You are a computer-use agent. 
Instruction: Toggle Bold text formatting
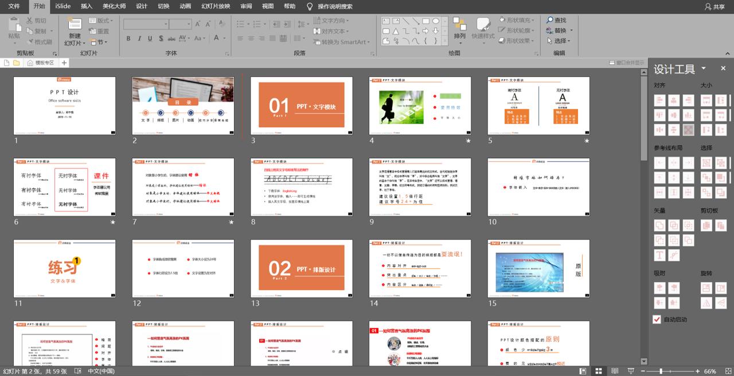[128, 38]
